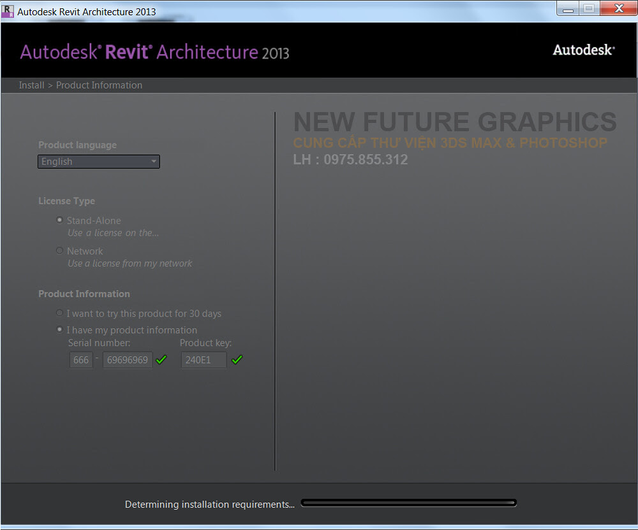
Task: Click the 'Product key:' label
Action: pos(206,343)
